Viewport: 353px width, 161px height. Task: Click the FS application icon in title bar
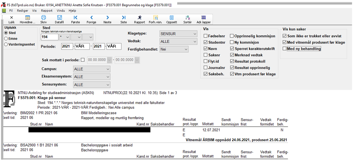pyautogui.click(x=4, y=4)
